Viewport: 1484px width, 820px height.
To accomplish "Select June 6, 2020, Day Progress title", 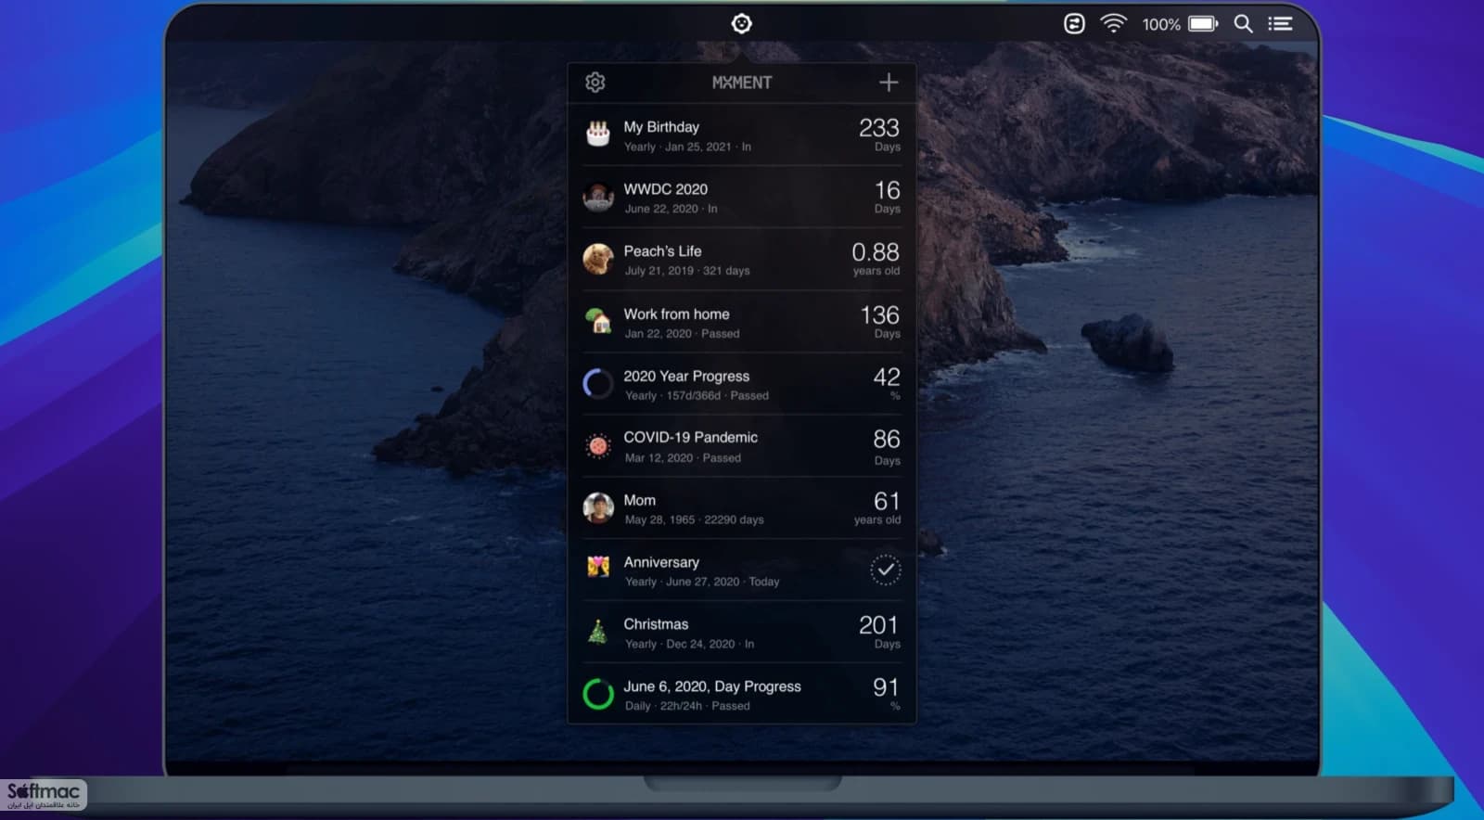I will tap(712, 687).
